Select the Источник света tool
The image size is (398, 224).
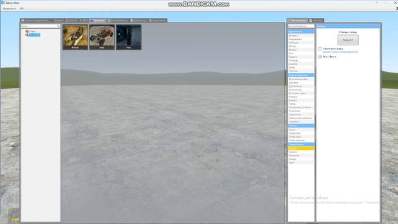pos(301,93)
